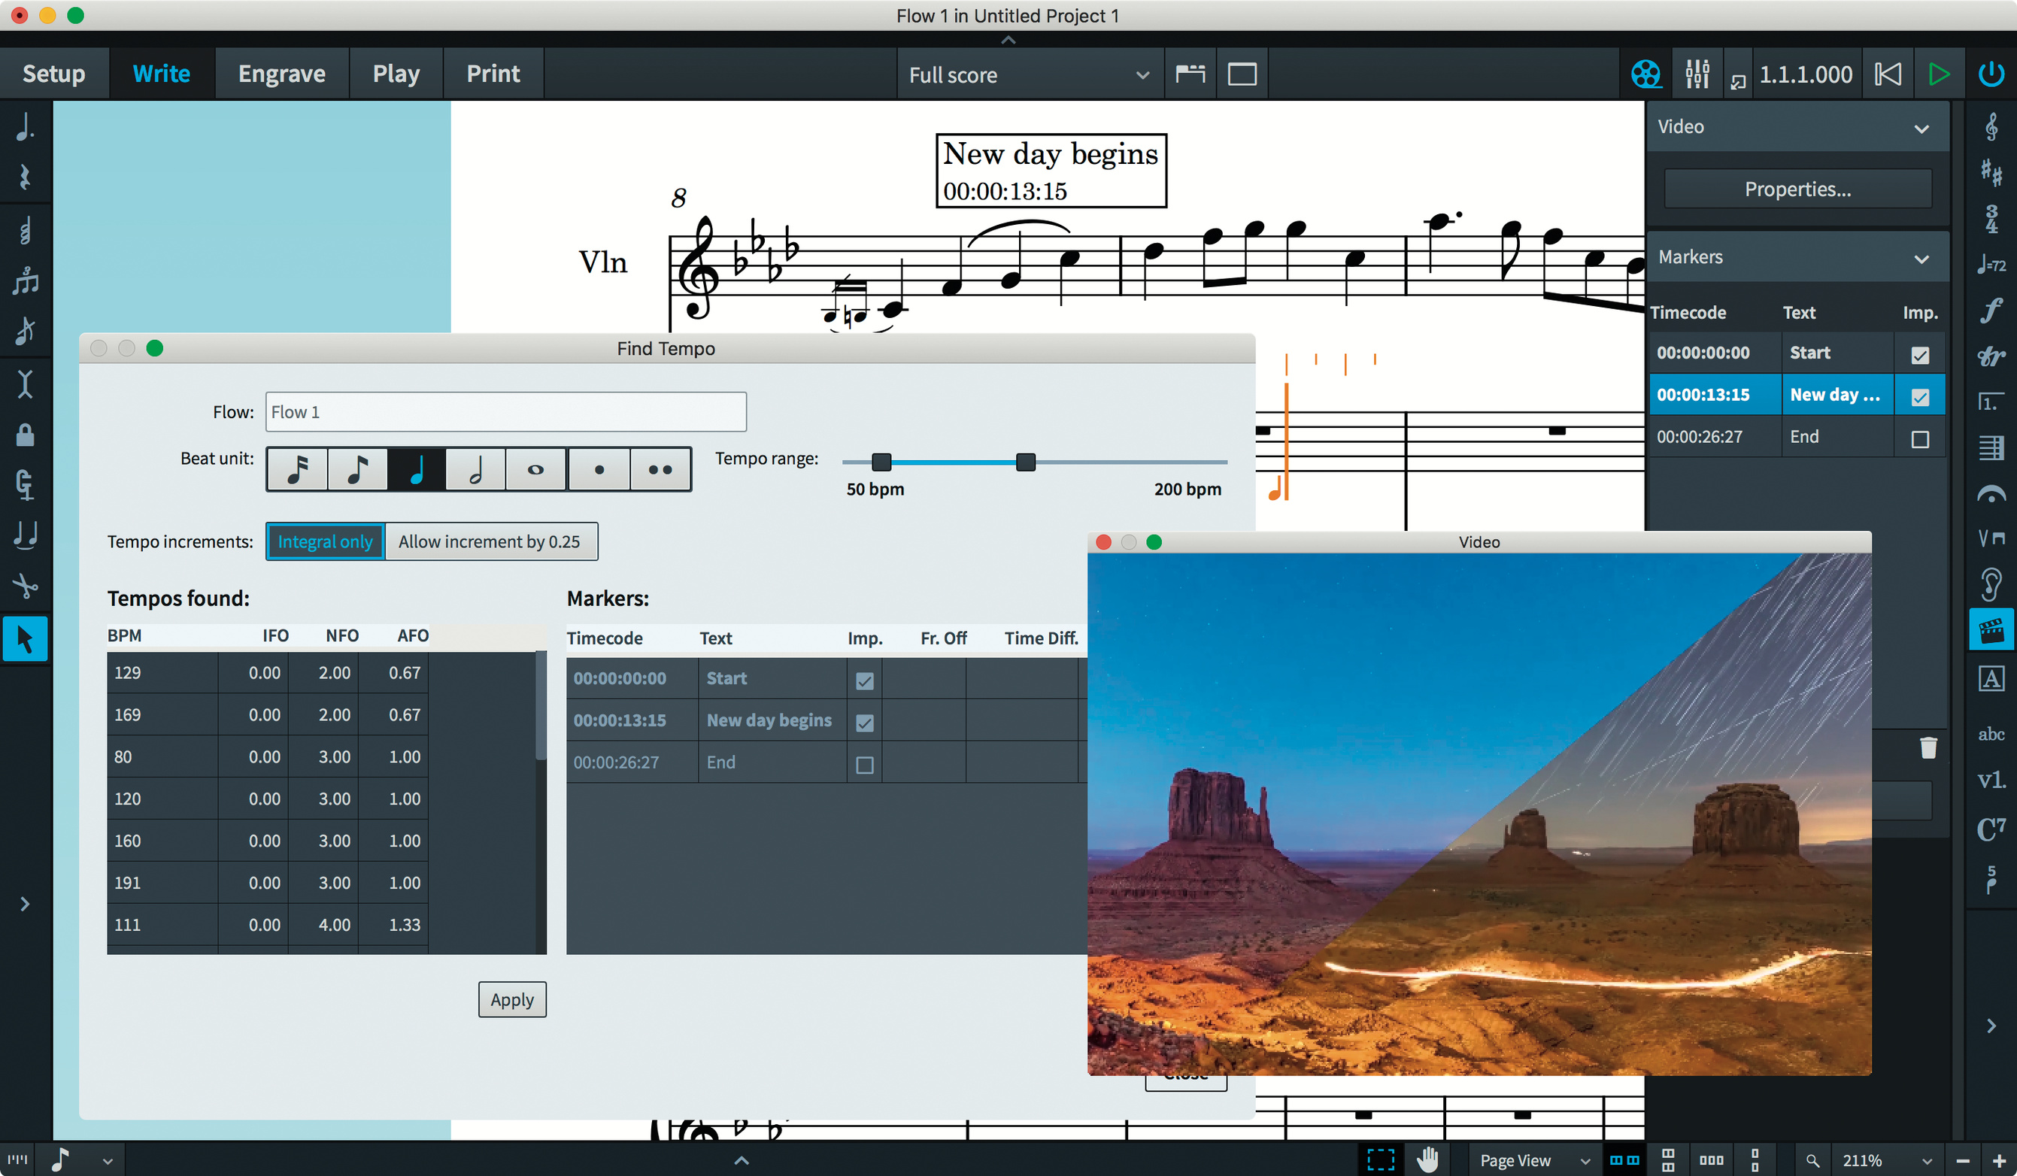
Task: Rewind to beginning of flow
Action: tap(1888, 74)
